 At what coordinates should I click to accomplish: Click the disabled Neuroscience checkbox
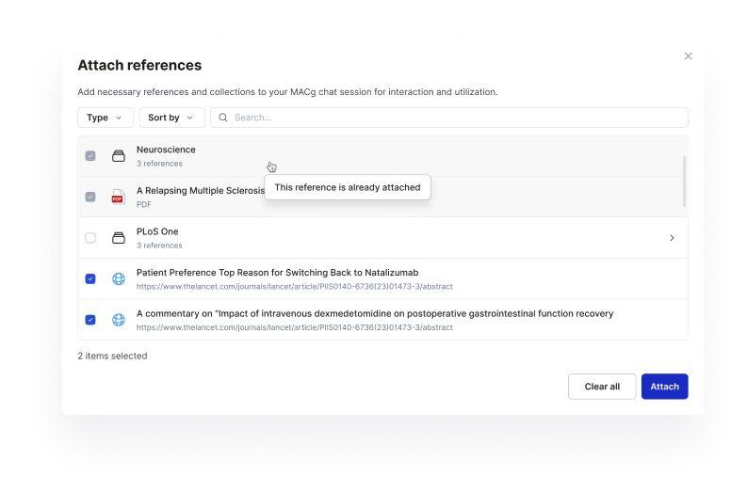[90, 156]
